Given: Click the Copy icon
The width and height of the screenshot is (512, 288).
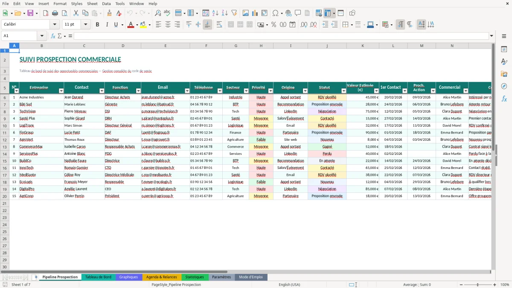Looking at the screenshot, I should (x=85, y=13).
